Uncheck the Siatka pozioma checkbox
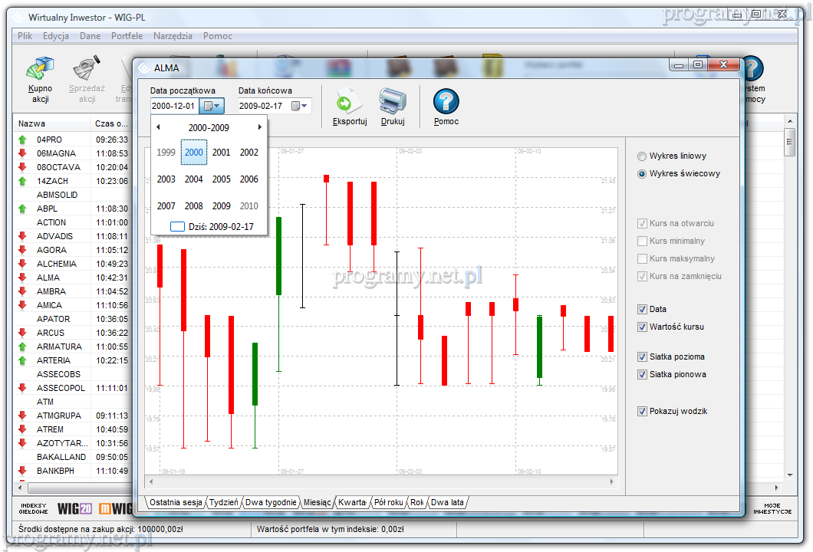Image resolution: width=813 pixels, height=552 pixels. pyautogui.click(x=642, y=357)
